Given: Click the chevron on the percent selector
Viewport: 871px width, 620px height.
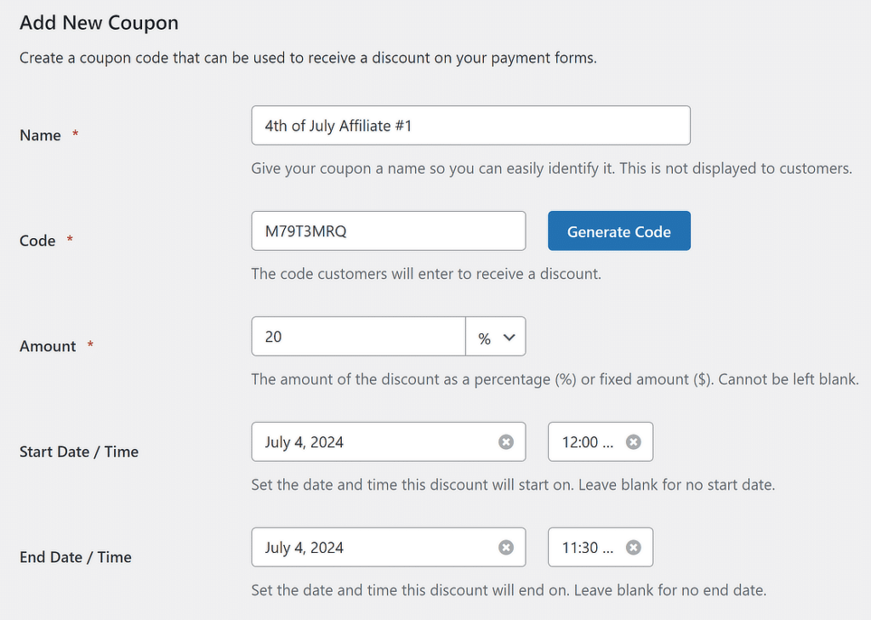Looking at the screenshot, I should click(x=510, y=336).
